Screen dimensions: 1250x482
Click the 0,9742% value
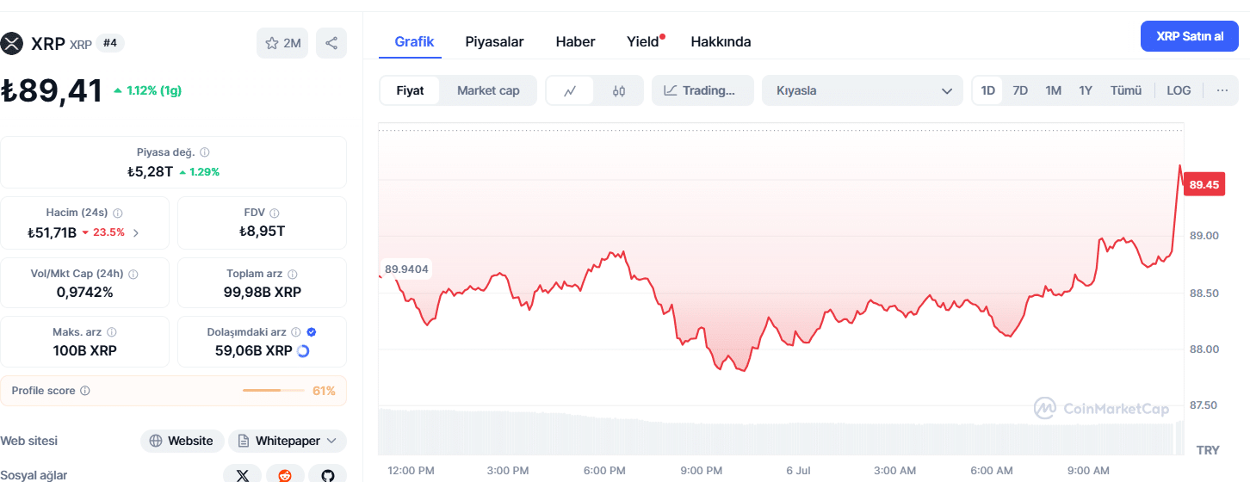pos(84,292)
